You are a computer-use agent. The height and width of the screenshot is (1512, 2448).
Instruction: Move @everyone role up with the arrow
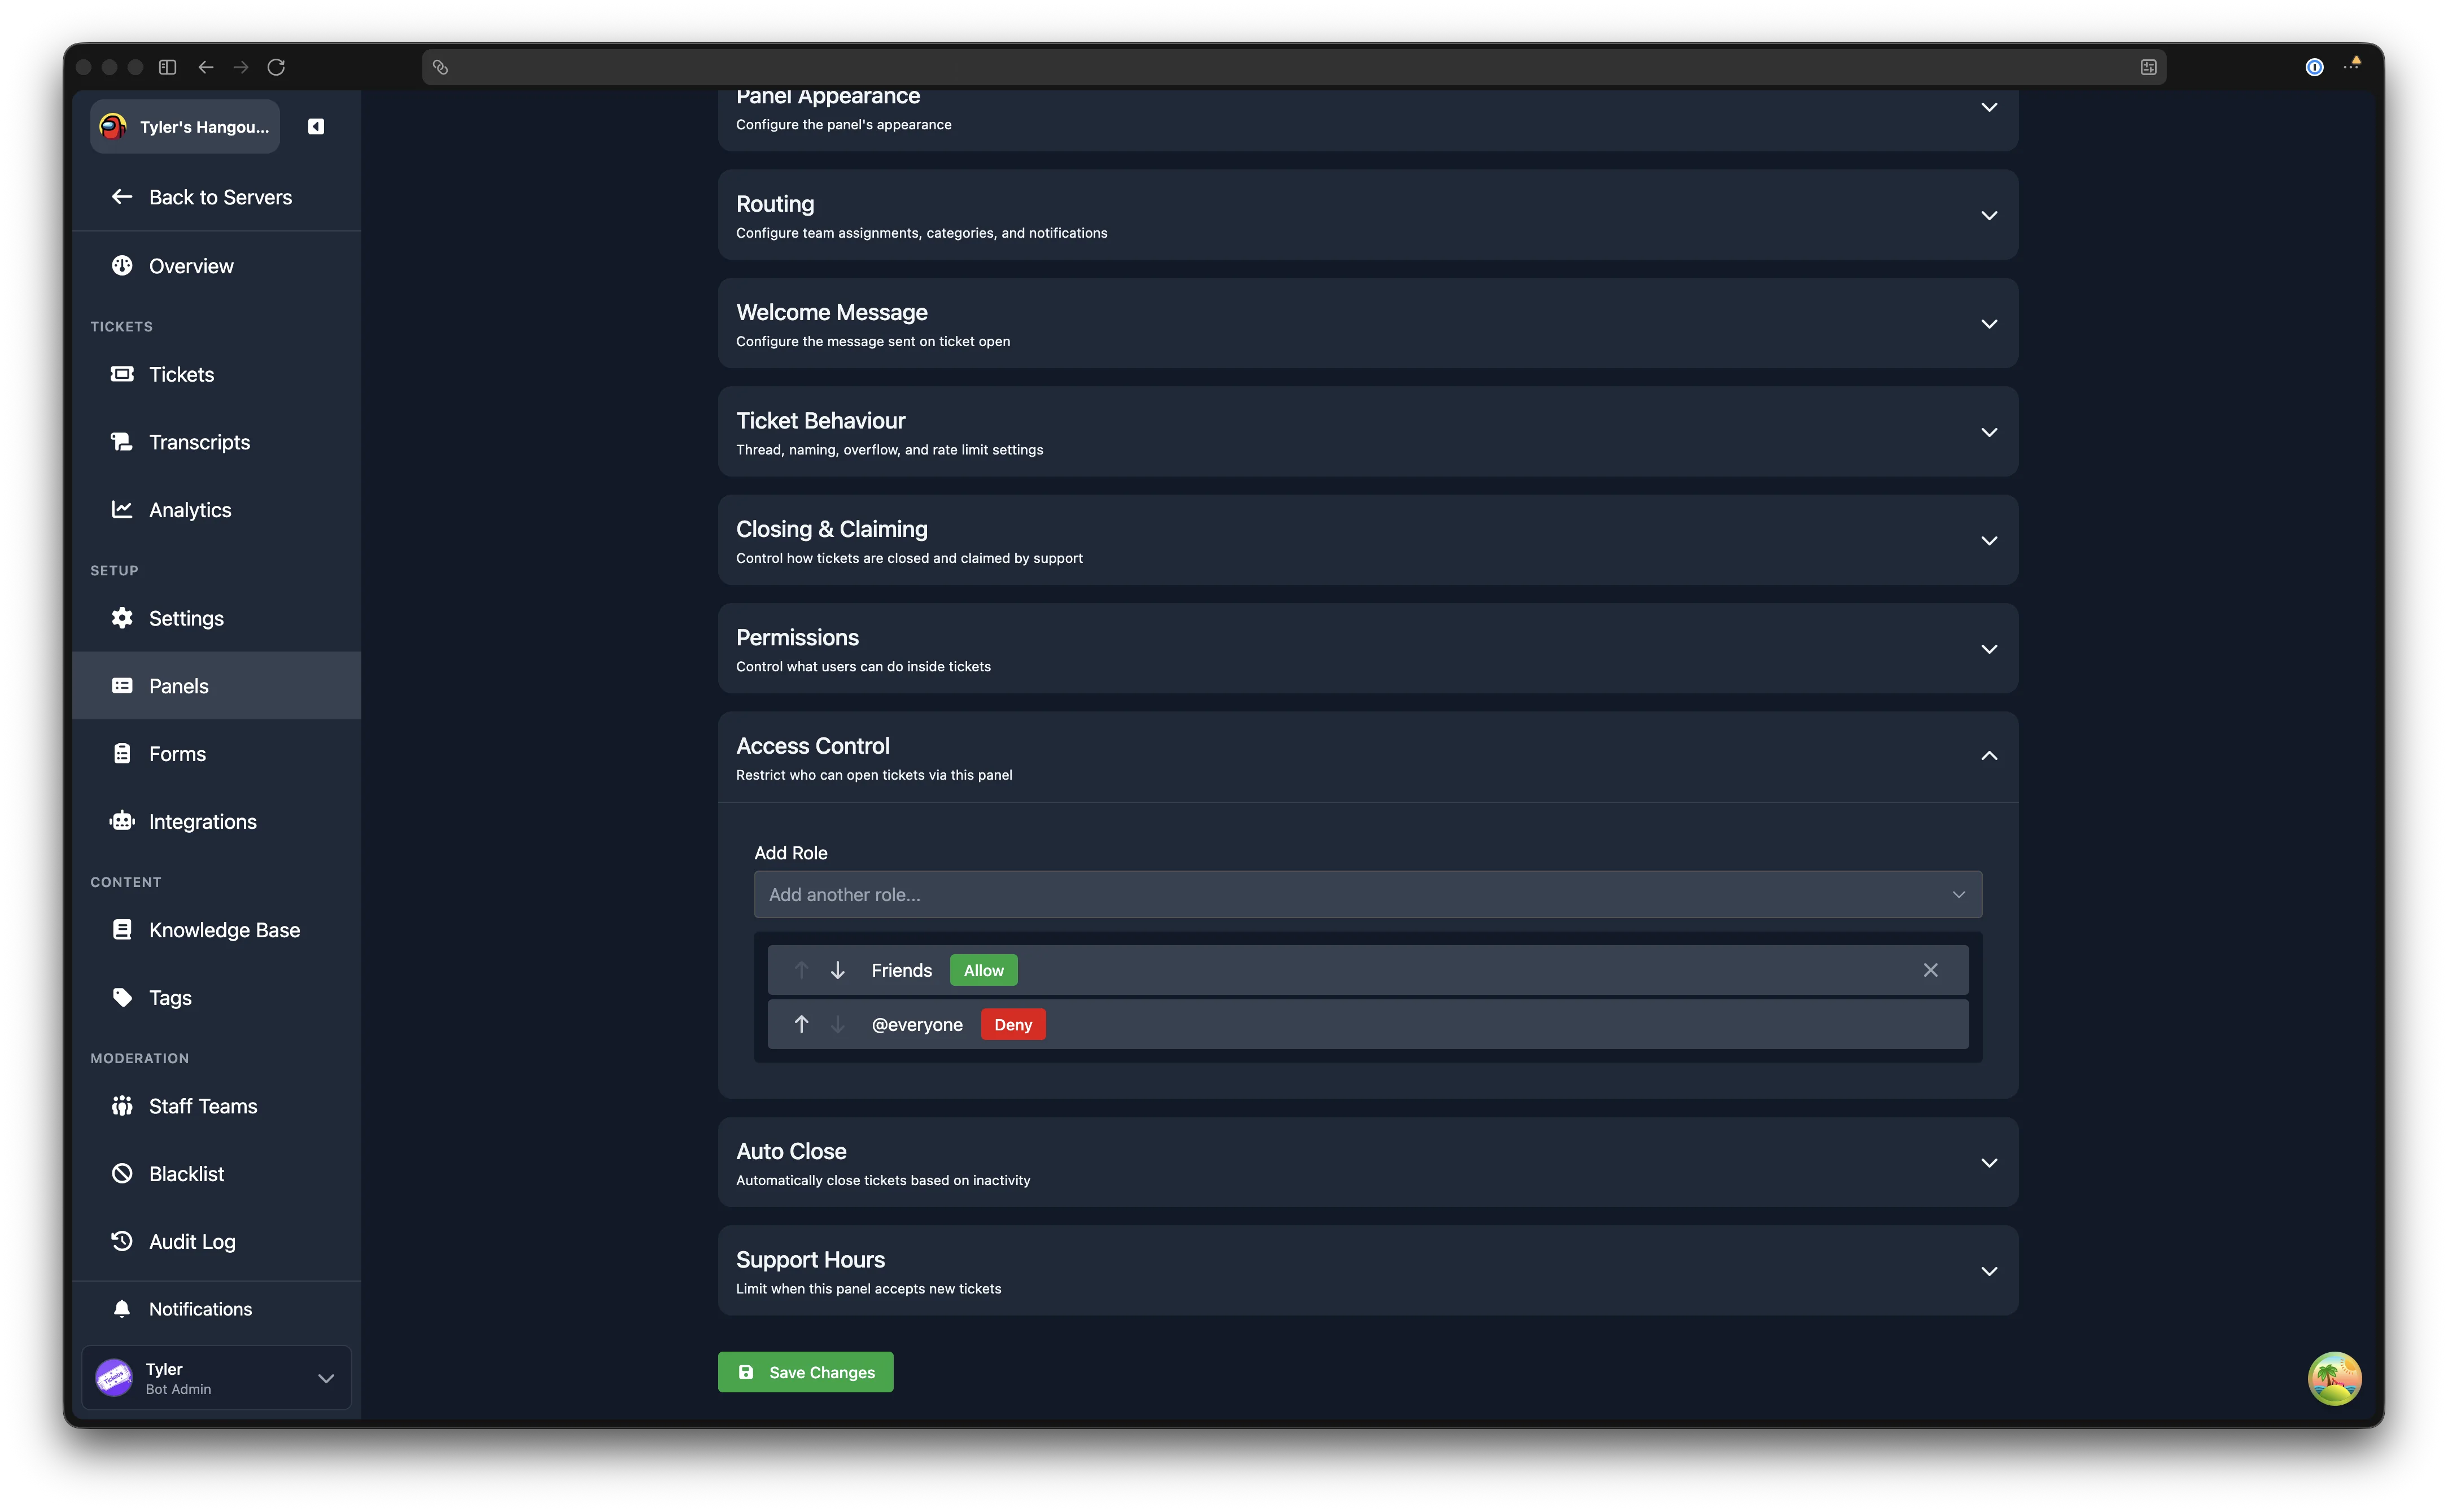[x=801, y=1024]
